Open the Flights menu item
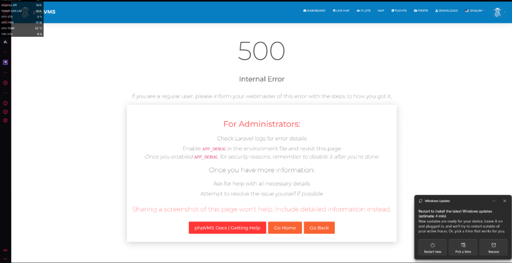The width and height of the screenshot is (512, 263). [x=399, y=10]
